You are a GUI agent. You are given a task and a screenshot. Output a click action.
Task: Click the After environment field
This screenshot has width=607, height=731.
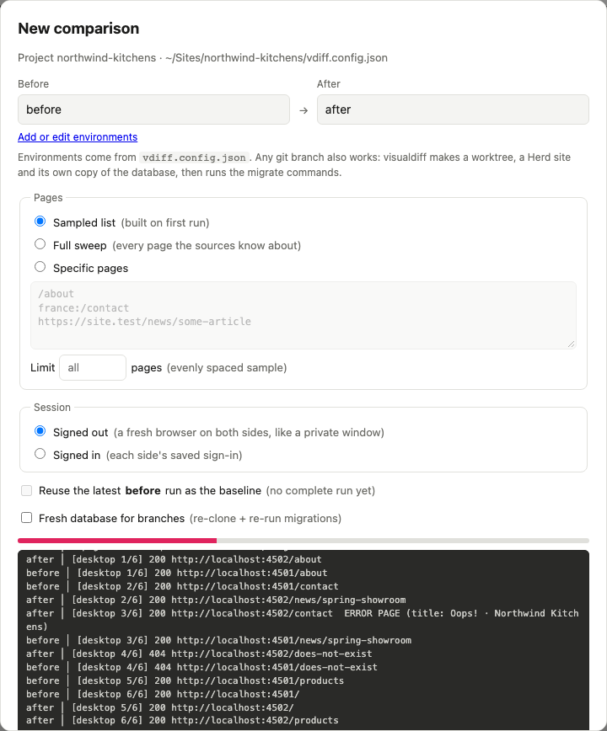coord(453,109)
